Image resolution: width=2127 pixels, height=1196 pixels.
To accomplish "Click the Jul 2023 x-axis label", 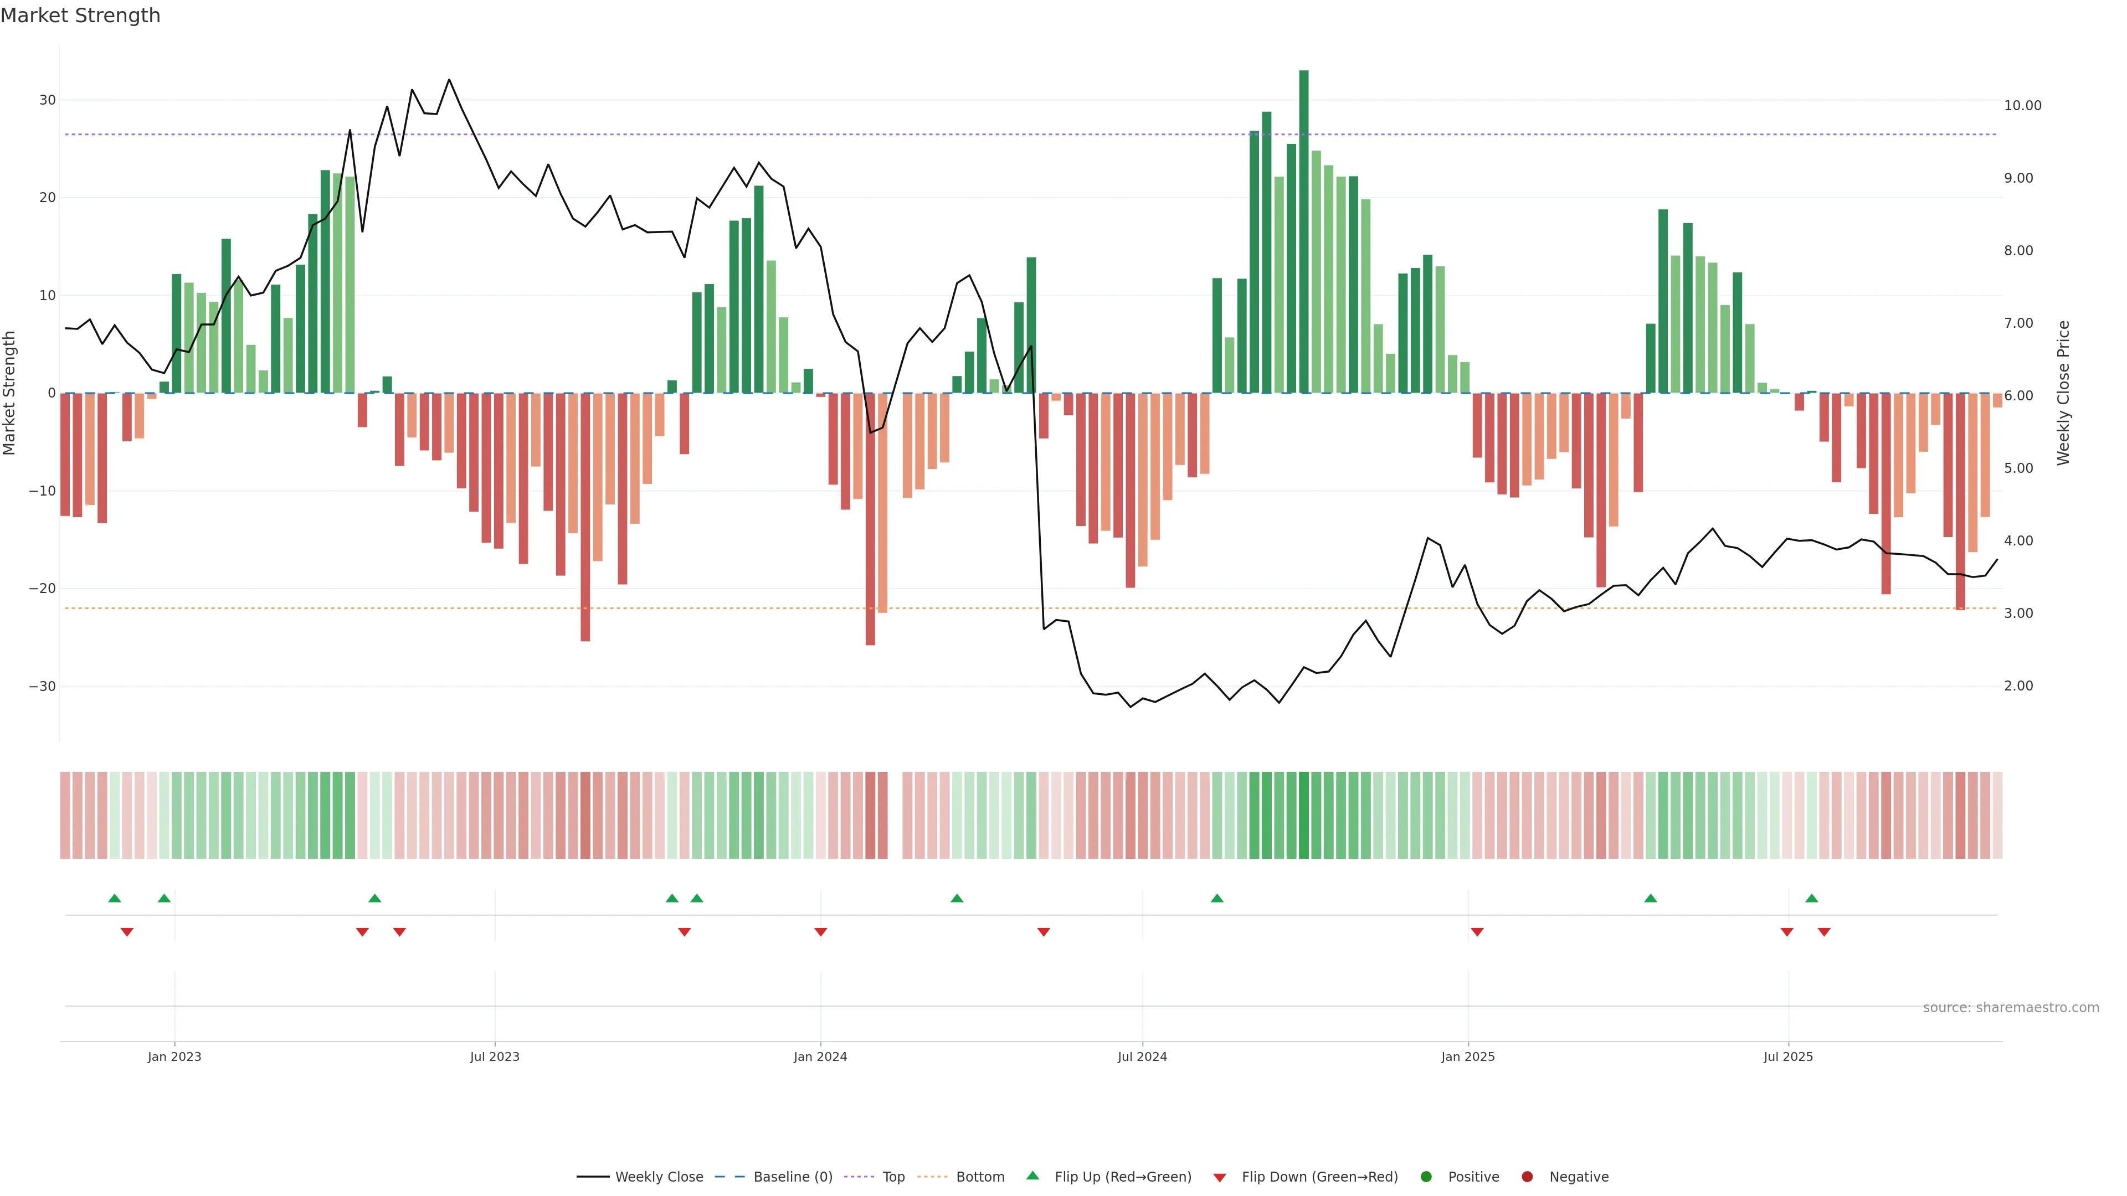I will point(495,1056).
